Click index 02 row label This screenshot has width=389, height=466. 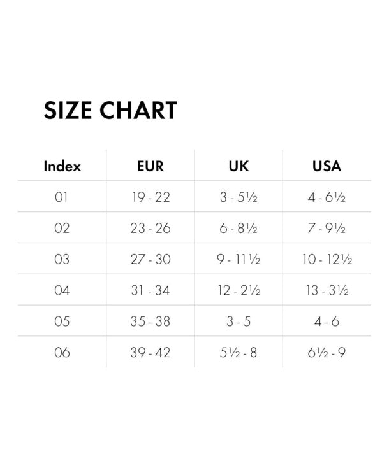[x=62, y=229]
